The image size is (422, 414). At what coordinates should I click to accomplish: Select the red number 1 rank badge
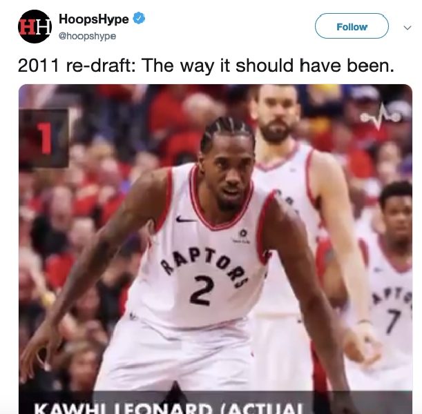[44, 138]
